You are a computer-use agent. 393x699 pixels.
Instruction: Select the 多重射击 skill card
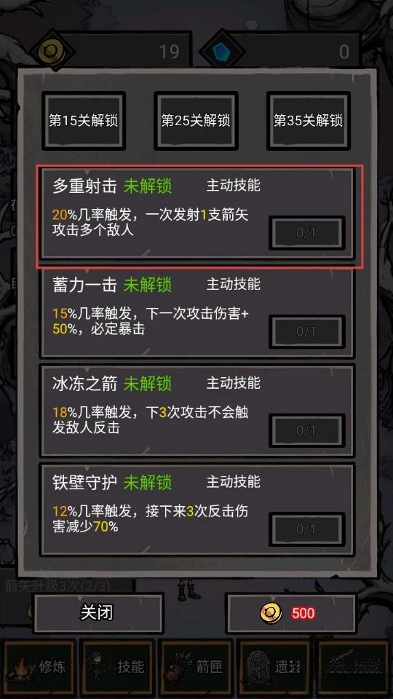coord(197,213)
